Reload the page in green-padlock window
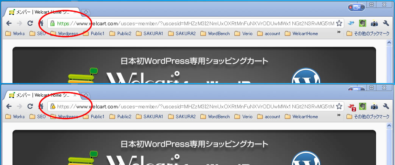Viewport: 395px width, 165px height. (30, 23)
